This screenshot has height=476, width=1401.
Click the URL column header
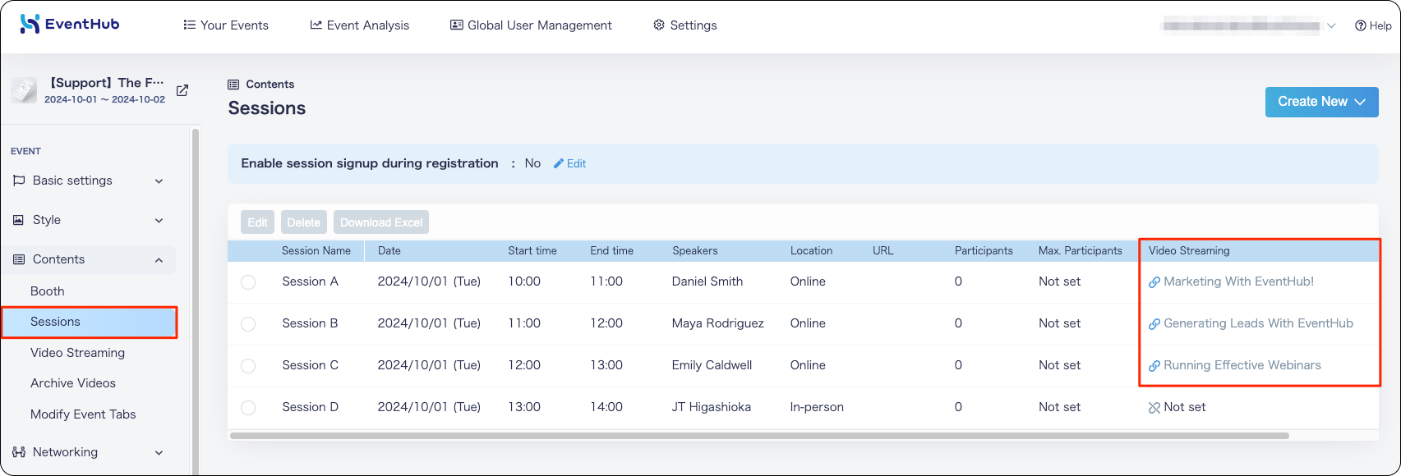883,251
